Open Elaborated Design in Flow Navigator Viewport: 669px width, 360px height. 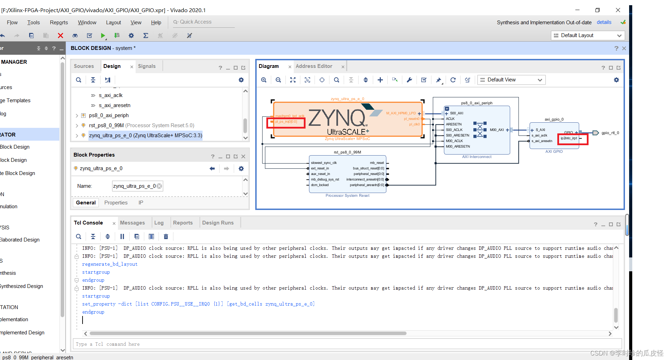[x=20, y=240]
